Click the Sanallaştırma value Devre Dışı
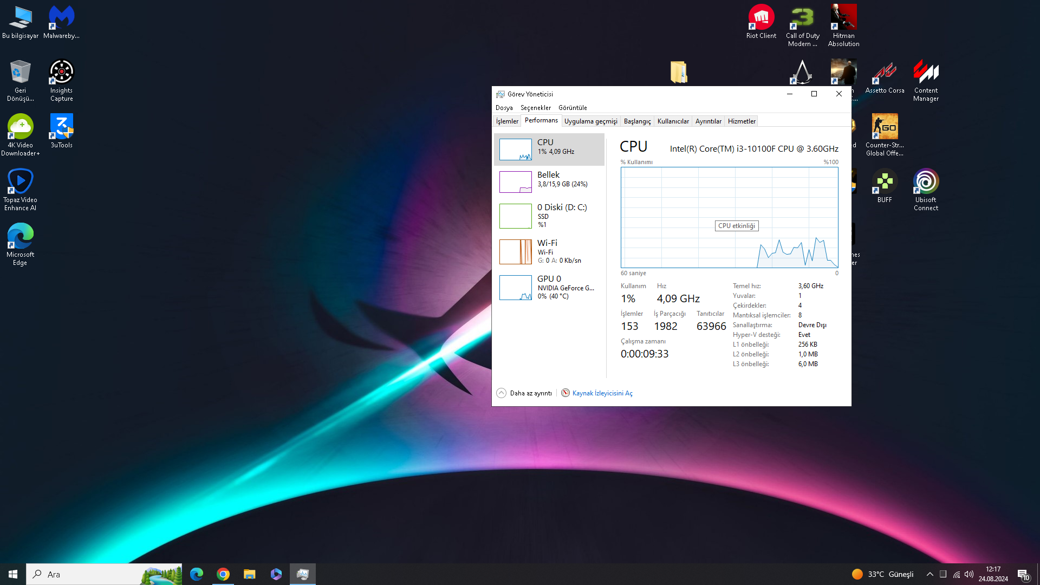This screenshot has height=585, width=1040. pos(812,325)
